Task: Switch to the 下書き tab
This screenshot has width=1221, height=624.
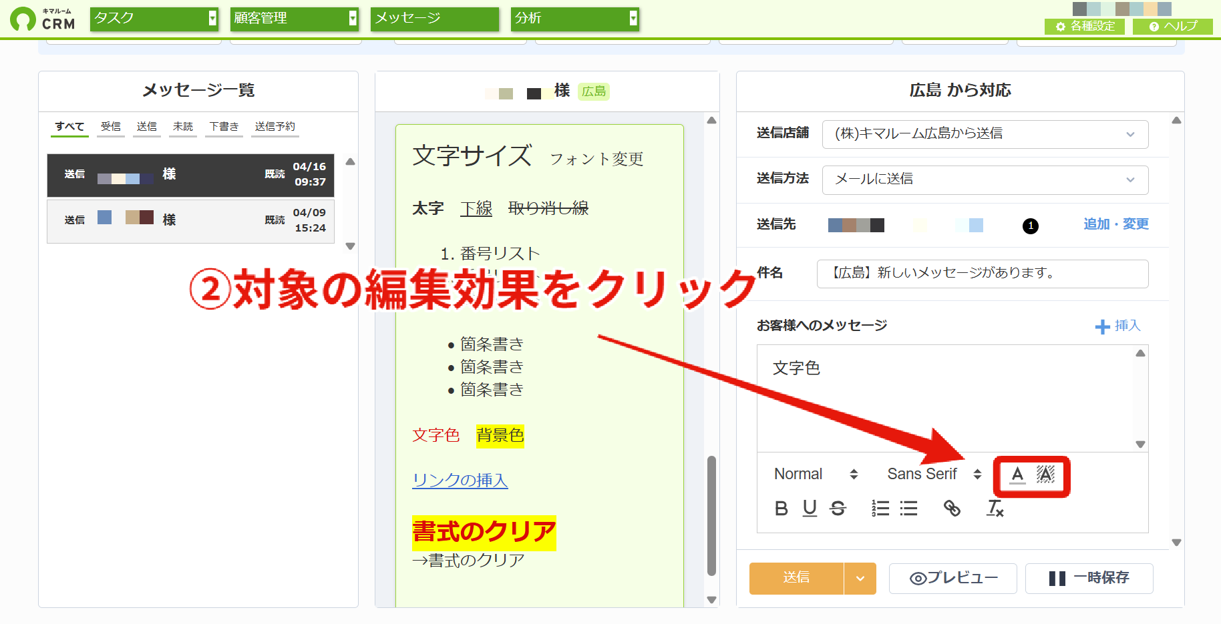Action: pyautogui.click(x=224, y=127)
